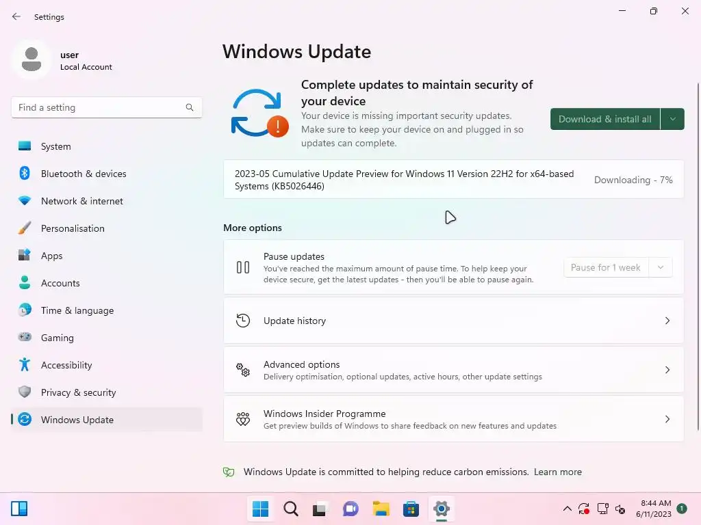
Task: Open the Start menu from taskbar
Action: pos(260,509)
